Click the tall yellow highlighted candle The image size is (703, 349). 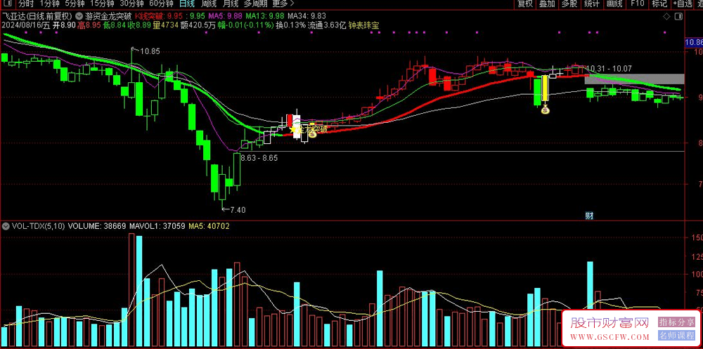(x=546, y=88)
